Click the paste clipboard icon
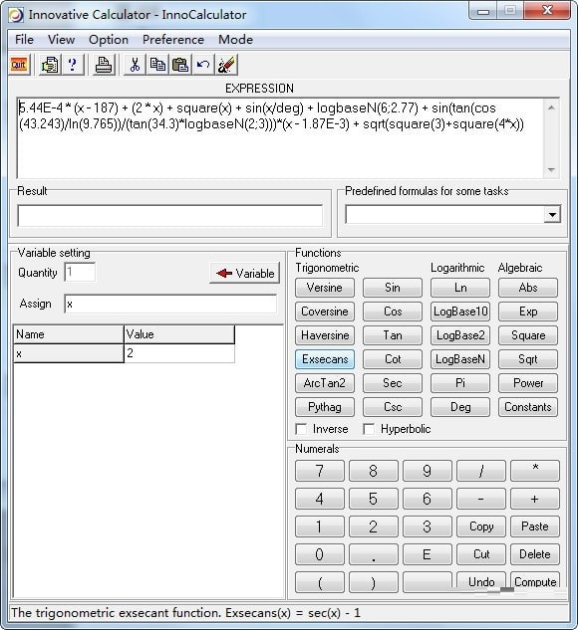The image size is (578, 630). 180,65
